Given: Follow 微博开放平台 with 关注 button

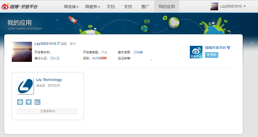Looking at the screenshot, I should 211,55.
